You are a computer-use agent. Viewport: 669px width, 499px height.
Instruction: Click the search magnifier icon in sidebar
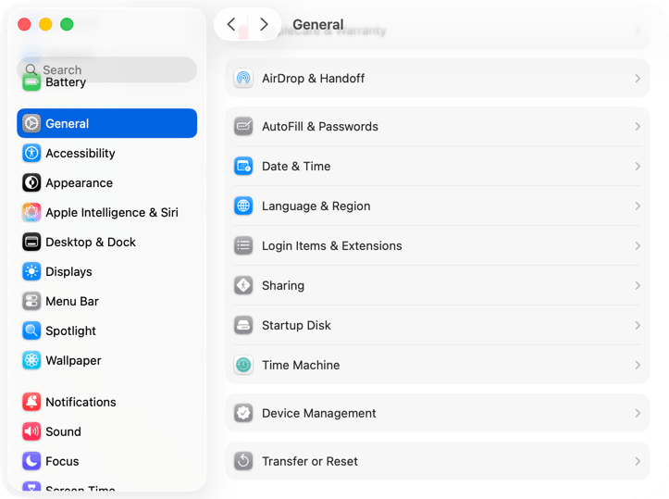(x=31, y=69)
